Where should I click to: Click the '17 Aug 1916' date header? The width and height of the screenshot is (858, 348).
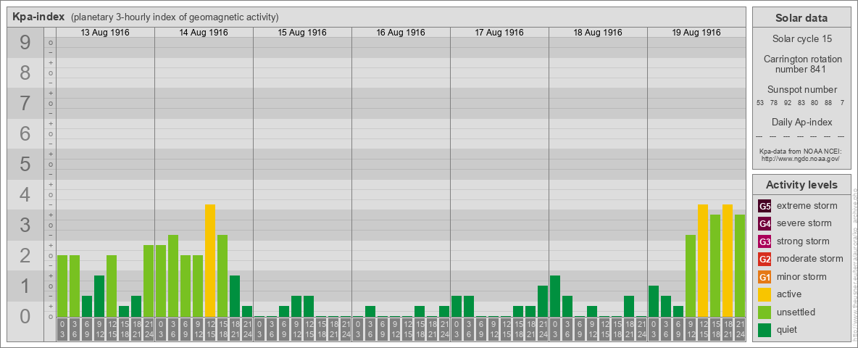pos(499,33)
